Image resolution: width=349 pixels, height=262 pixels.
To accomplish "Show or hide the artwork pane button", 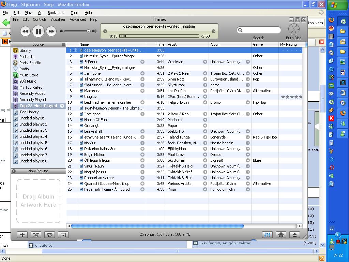I will [63, 235].
